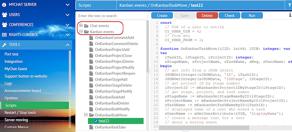Click the Rights Control list icon
The width and height of the screenshot is (292, 132).
coord(5,35)
